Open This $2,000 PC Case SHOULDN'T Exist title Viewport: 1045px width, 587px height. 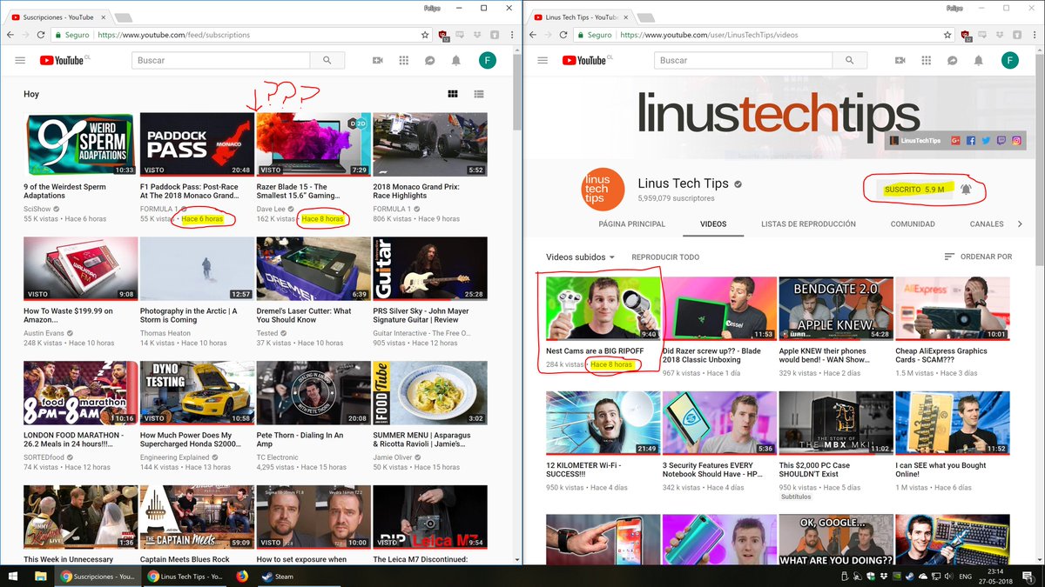click(823, 470)
